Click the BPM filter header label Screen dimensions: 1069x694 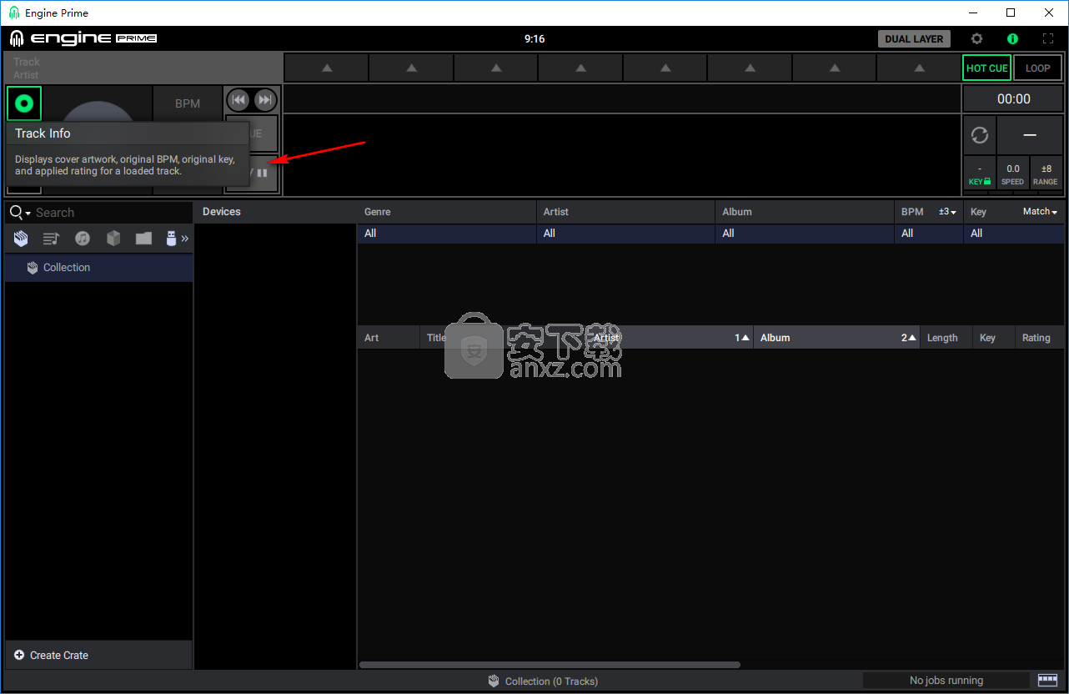(912, 212)
